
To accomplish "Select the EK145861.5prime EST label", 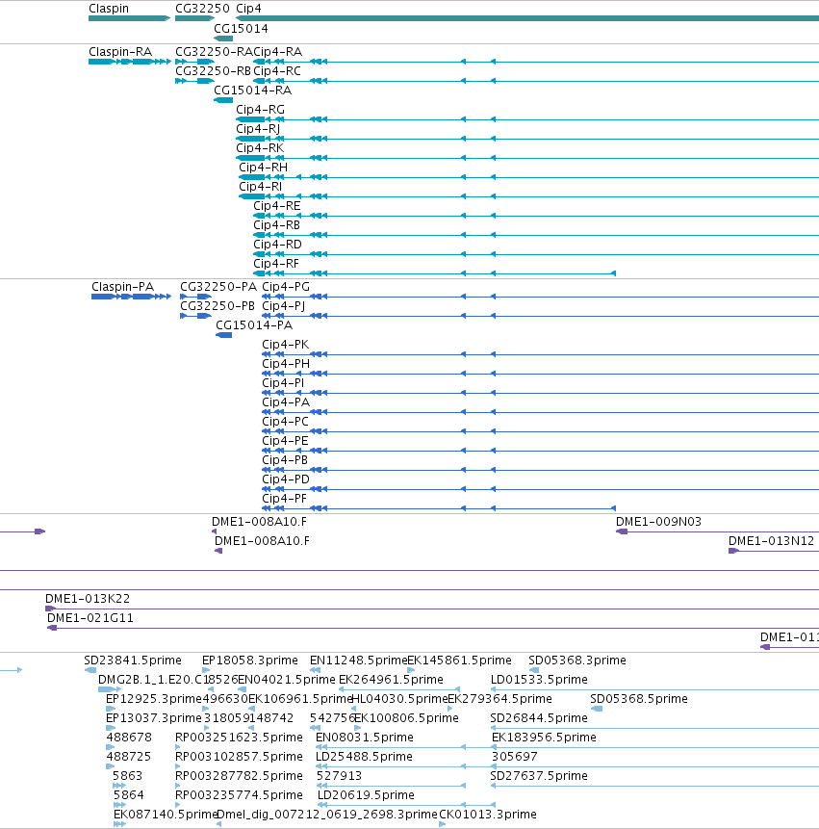I will [460, 661].
